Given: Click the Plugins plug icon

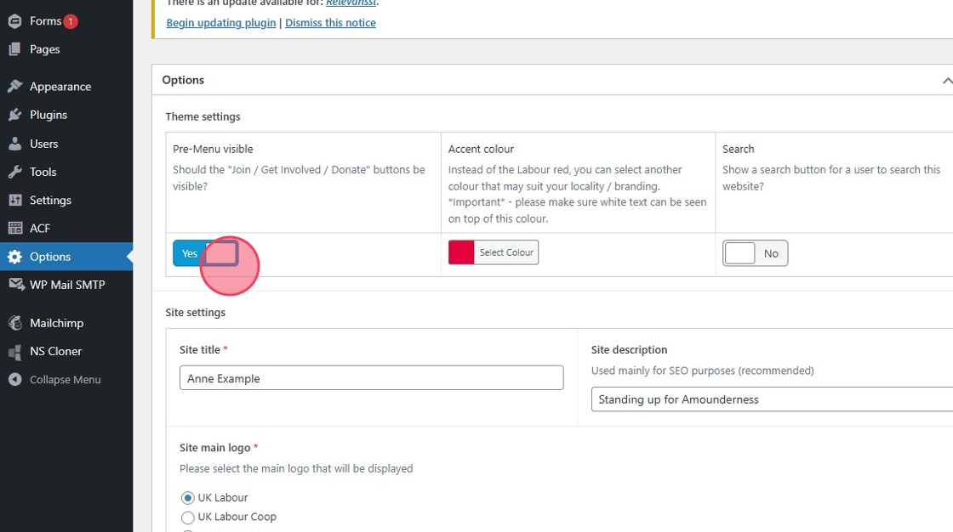Looking at the screenshot, I should 14,115.
